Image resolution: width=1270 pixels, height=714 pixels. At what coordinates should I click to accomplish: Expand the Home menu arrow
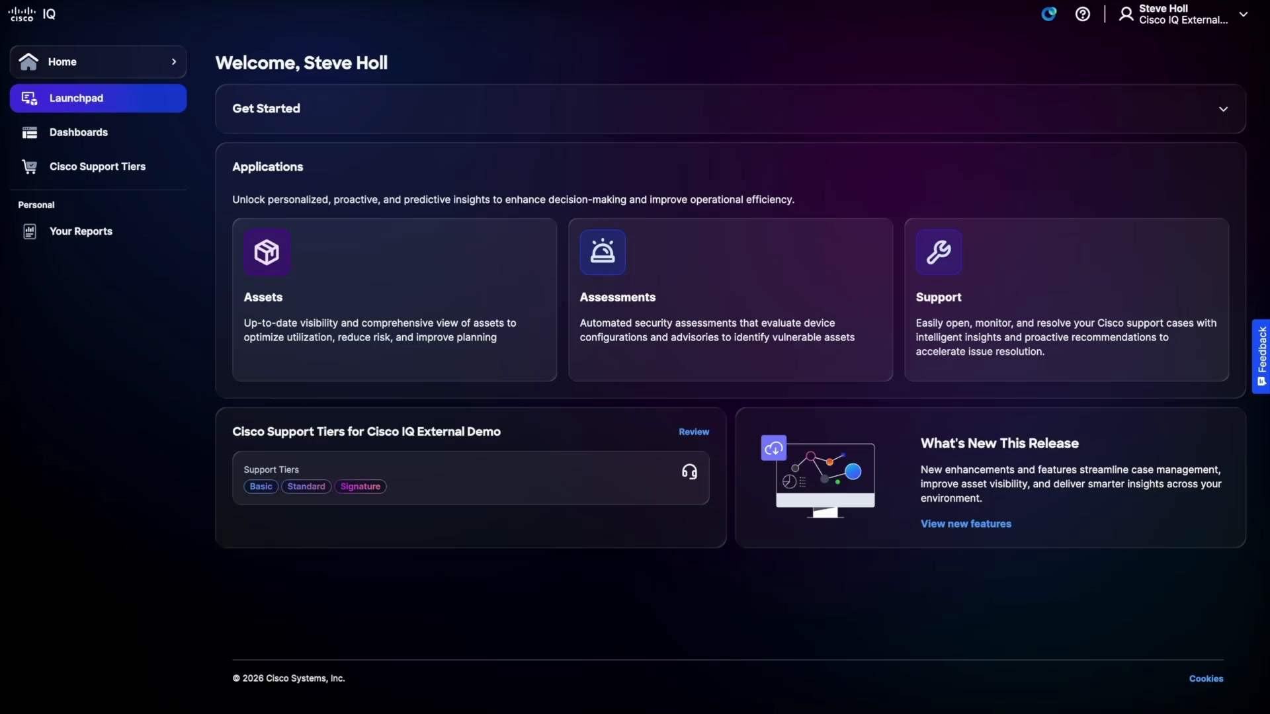[174, 61]
